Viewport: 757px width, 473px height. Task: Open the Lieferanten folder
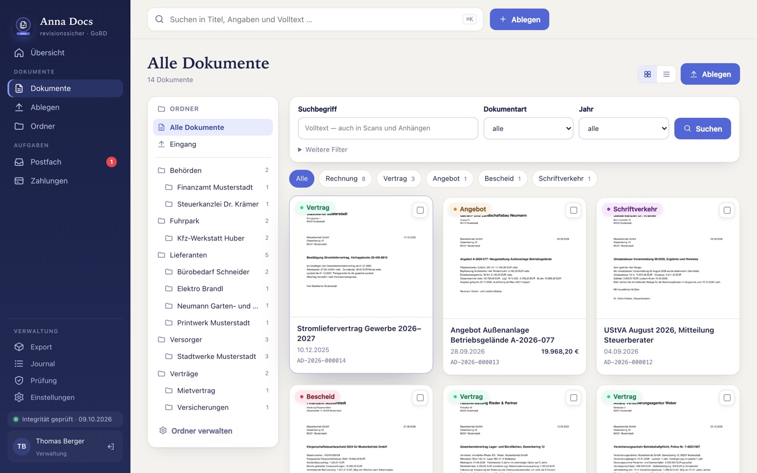point(213,255)
